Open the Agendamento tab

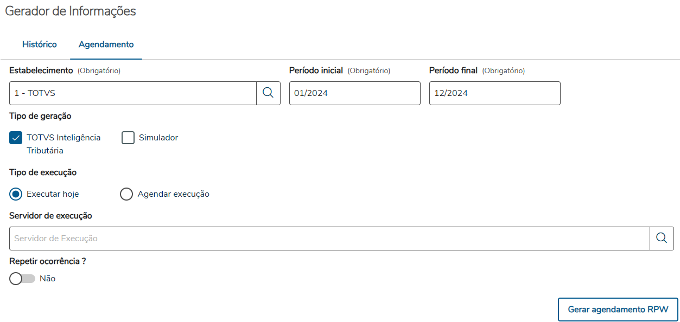point(106,44)
